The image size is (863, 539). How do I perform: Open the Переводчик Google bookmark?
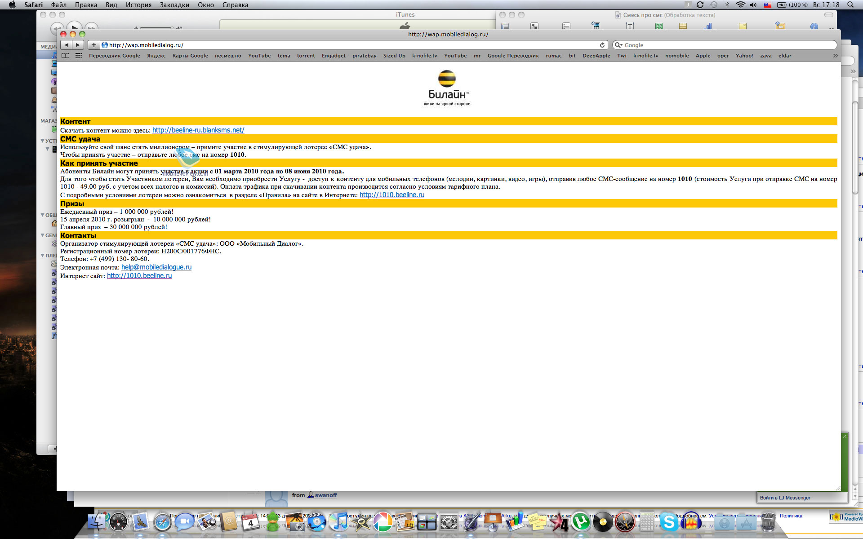(x=115, y=56)
